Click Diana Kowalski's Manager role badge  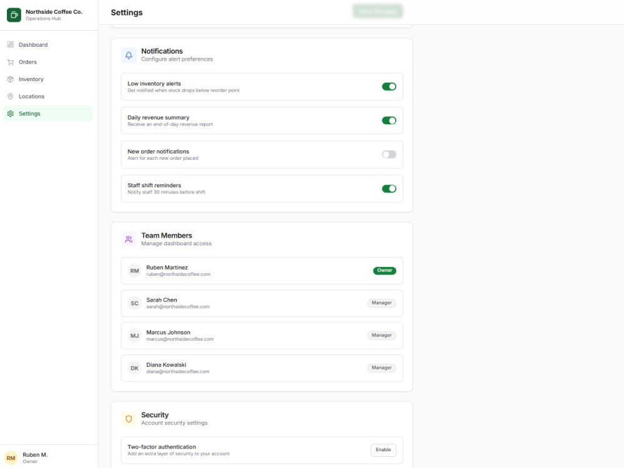[382, 368]
